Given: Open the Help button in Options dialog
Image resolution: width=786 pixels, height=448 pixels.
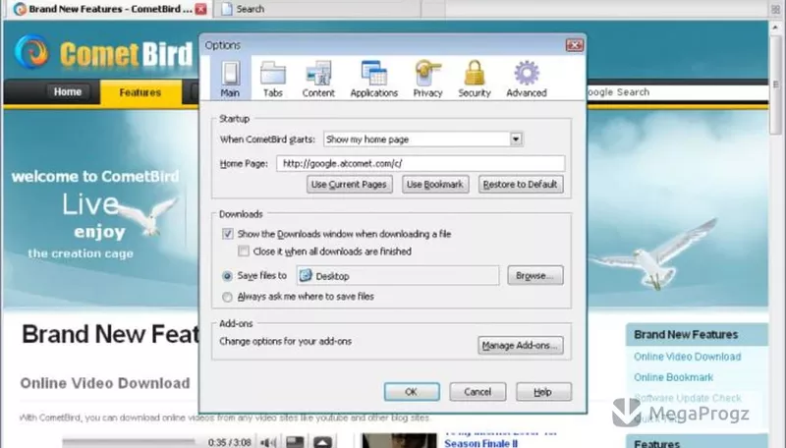Looking at the screenshot, I should (543, 392).
